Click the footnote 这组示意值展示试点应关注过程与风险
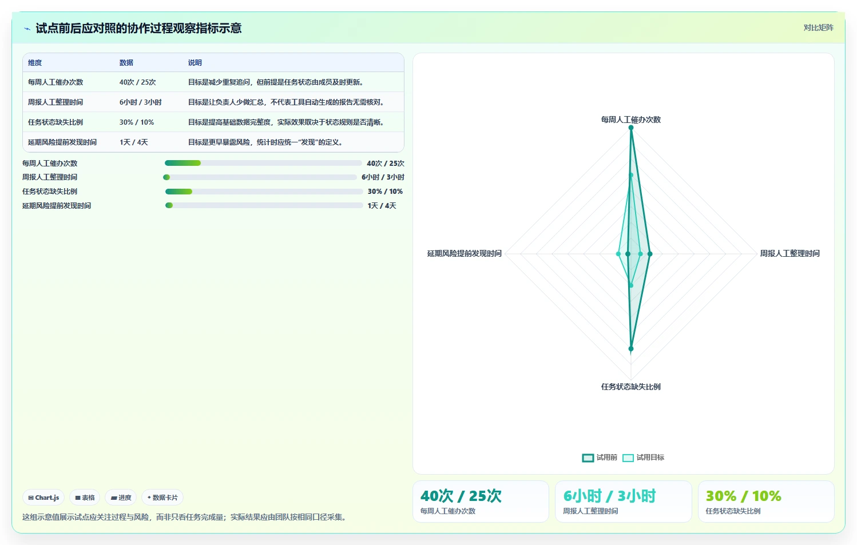 185,517
